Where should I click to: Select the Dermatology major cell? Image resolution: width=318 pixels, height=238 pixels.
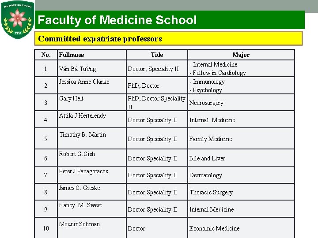coord(205,175)
